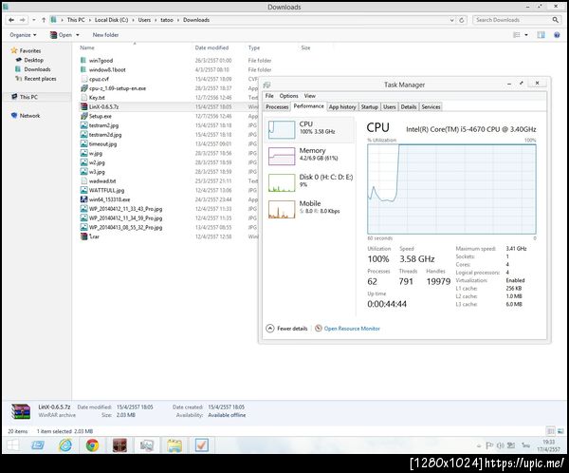Collapse Task Manager with Fewer details
The height and width of the screenshot is (473, 569).
coord(286,329)
